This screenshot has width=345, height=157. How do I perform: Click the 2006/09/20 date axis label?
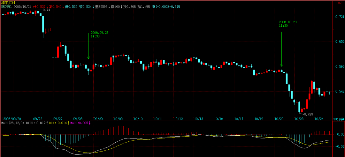point(12,119)
